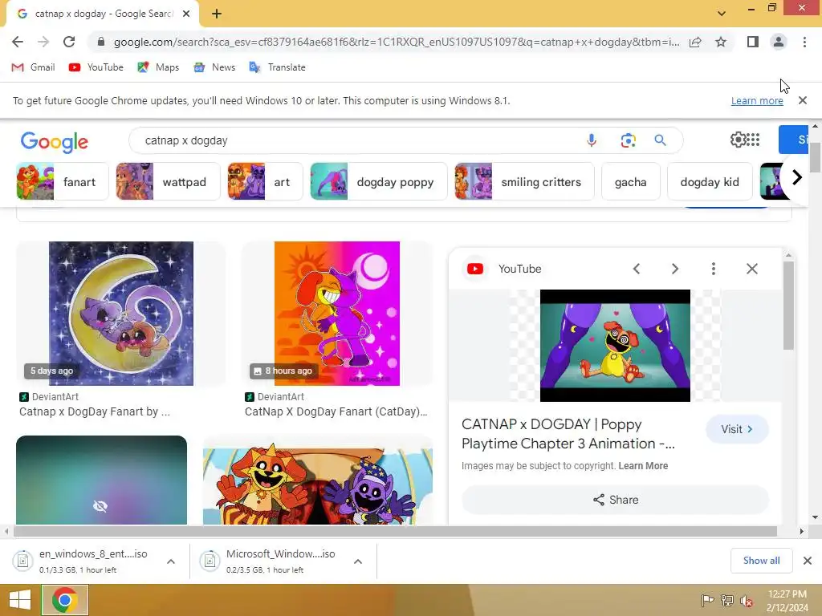Click the Share button
The height and width of the screenshot is (616, 822).
615,500
